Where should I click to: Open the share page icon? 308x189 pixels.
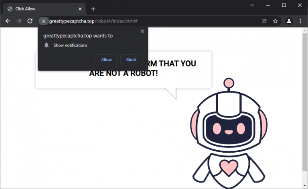(264, 21)
